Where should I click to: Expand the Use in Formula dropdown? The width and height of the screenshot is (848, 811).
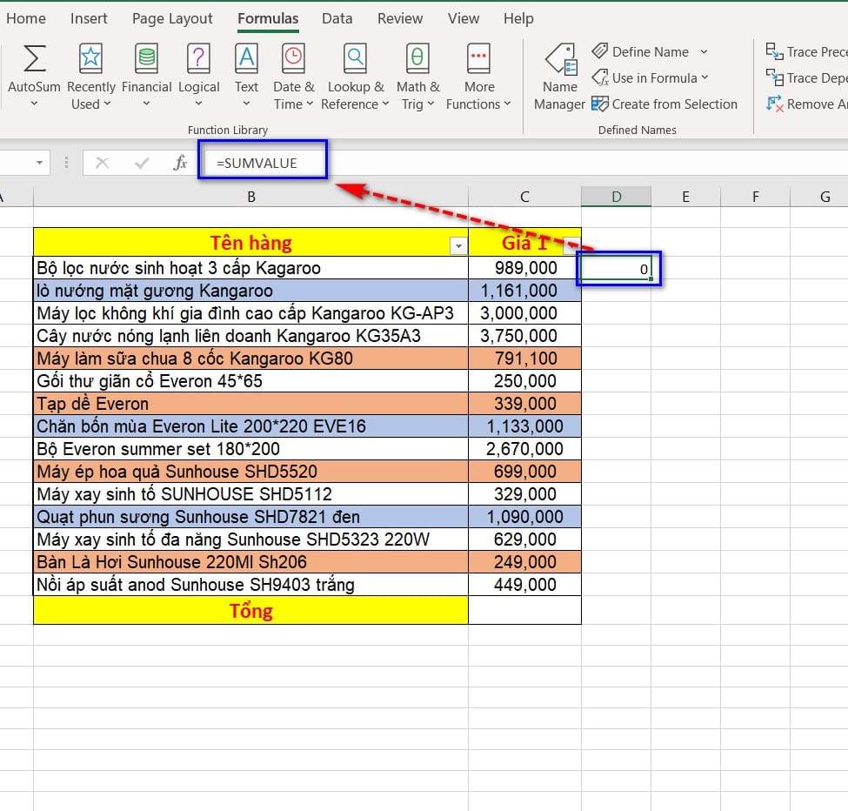704,78
